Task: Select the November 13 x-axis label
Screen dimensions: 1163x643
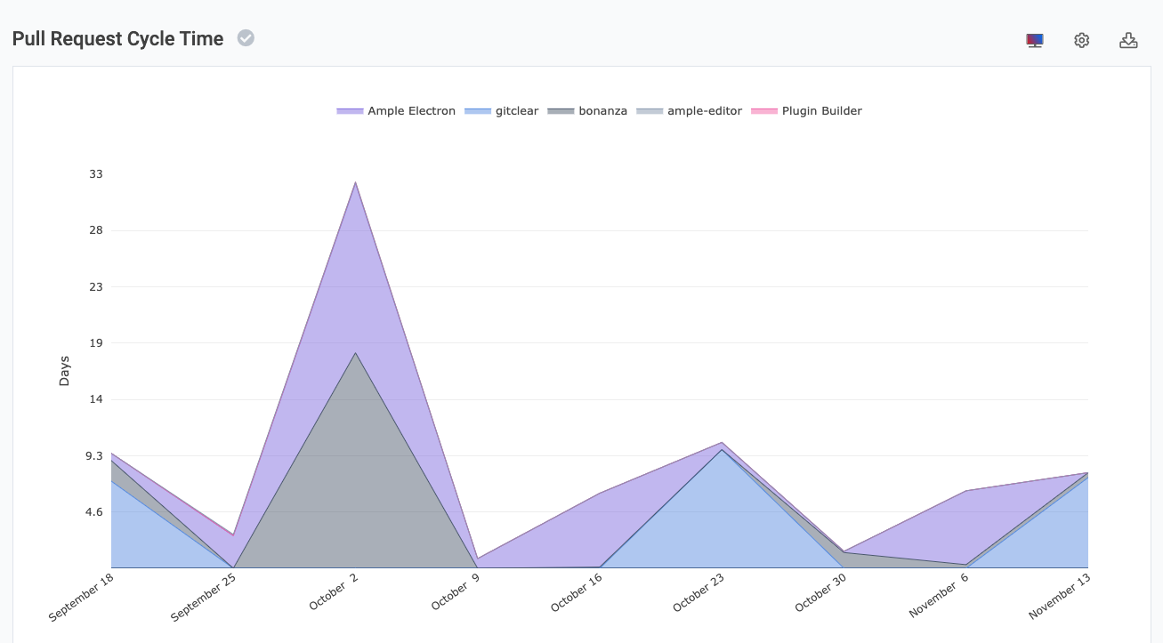Action: coord(1059,597)
